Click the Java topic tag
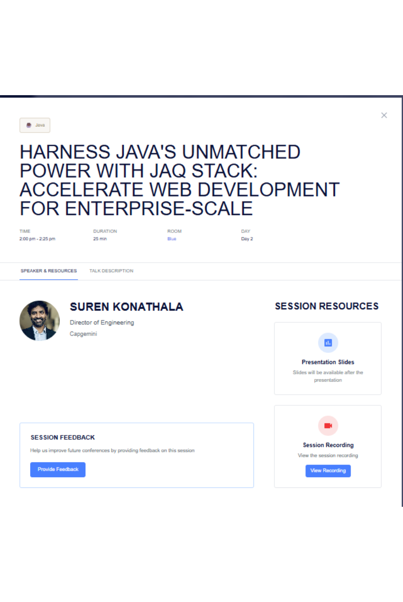Screen dimensions: 403x602 click(35, 125)
